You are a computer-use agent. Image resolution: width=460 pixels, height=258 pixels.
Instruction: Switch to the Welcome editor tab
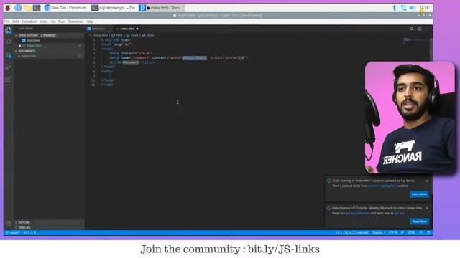point(98,29)
